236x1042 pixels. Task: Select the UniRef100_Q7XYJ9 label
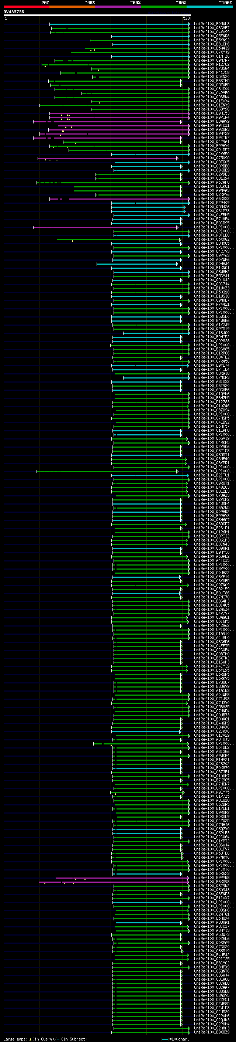coord(211,52)
